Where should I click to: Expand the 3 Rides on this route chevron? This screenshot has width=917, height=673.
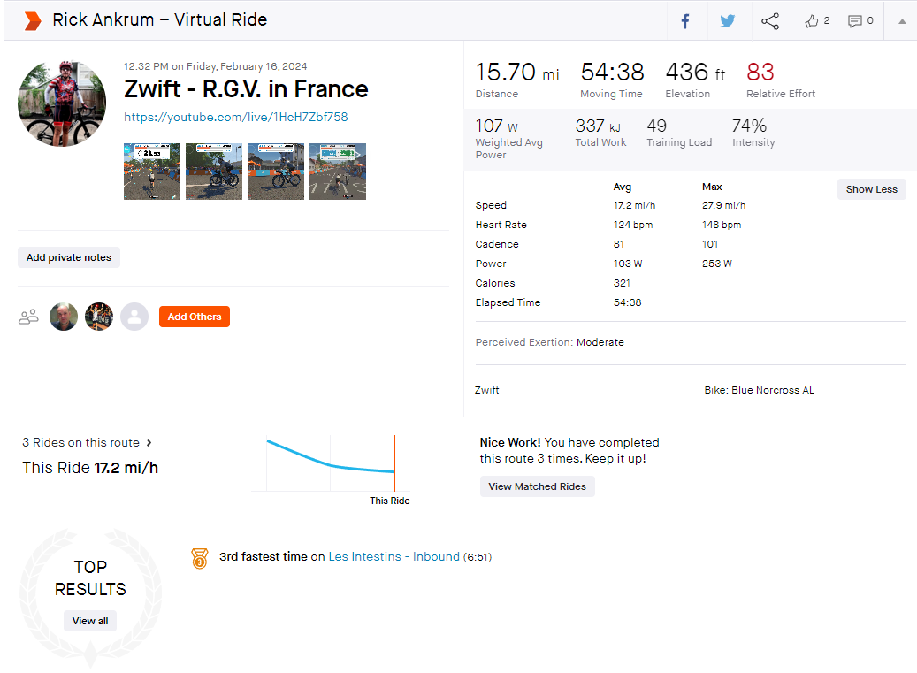click(149, 443)
